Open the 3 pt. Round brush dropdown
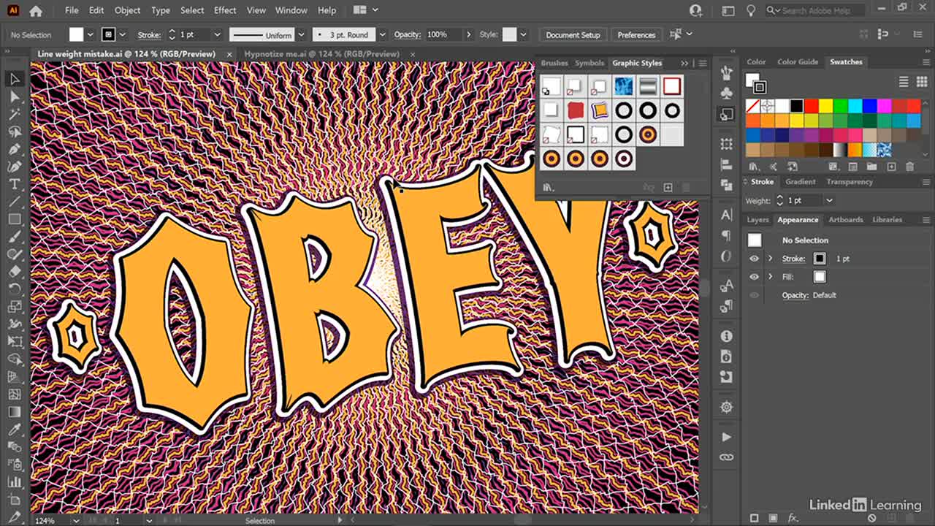The width and height of the screenshot is (935, 526). (x=382, y=34)
